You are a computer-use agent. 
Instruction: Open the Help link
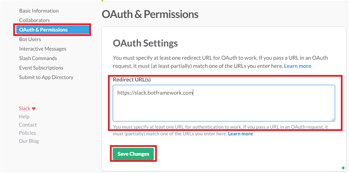tap(24, 117)
